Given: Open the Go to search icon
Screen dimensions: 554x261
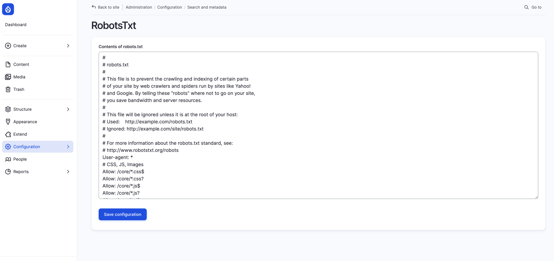Looking at the screenshot, I should click(526, 7).
